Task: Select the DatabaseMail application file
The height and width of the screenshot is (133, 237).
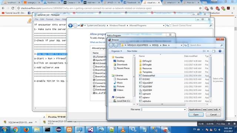Action: (x=148, y=75)
